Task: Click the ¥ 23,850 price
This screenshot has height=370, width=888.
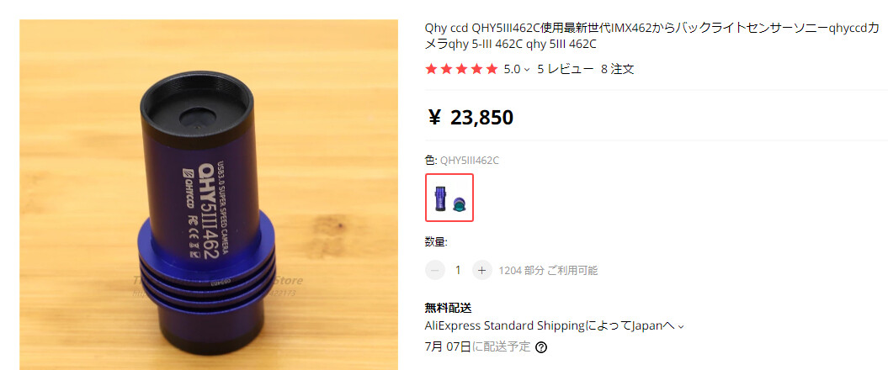Action: (x=470, y=117)
